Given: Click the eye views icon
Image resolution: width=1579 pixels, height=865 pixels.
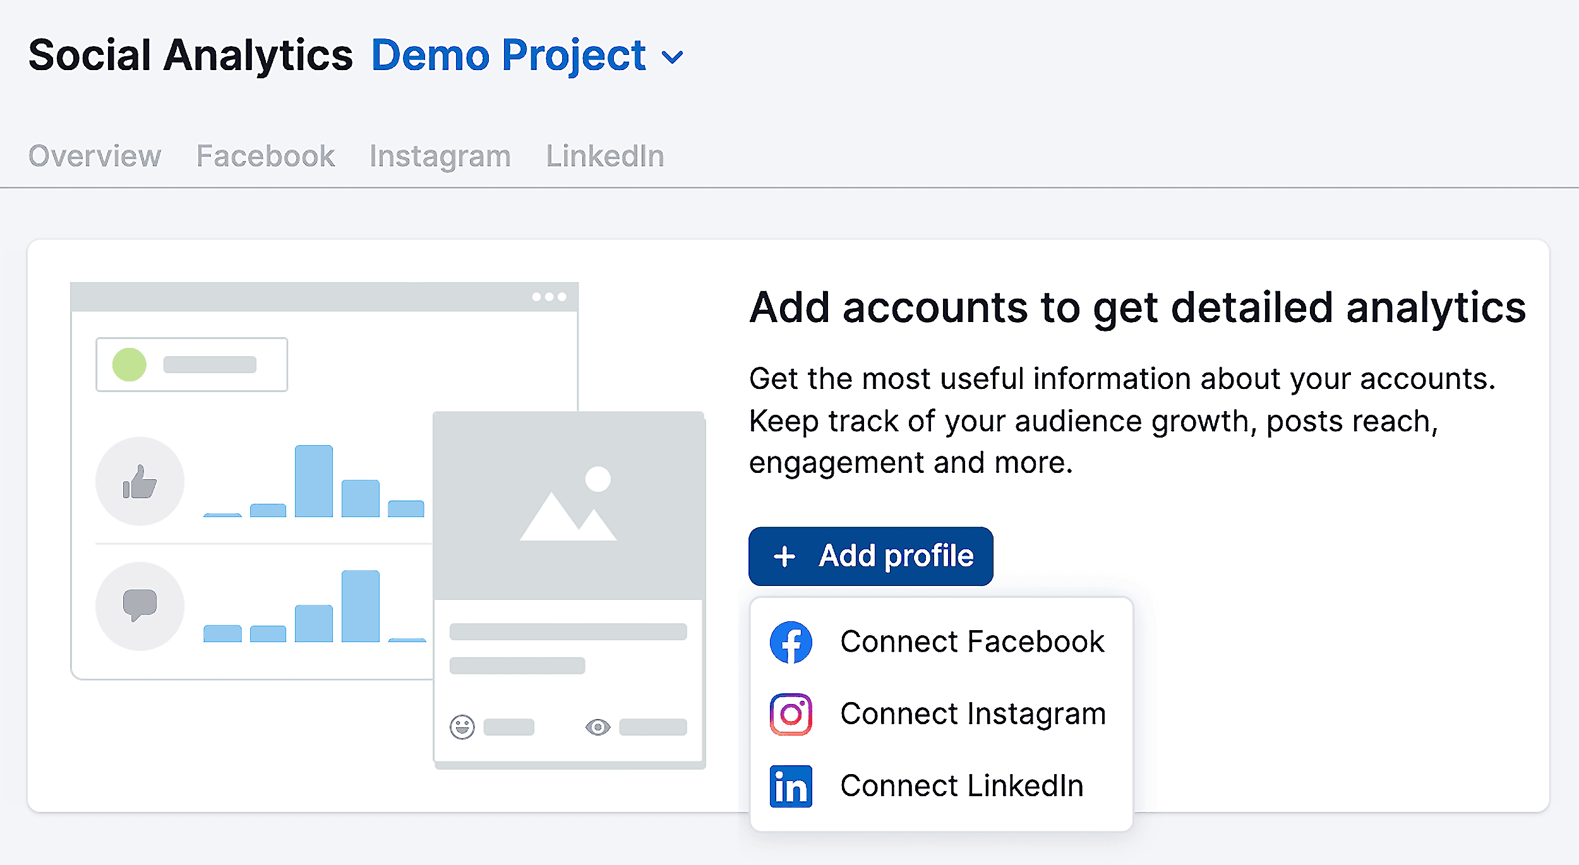Looking at the screenshot, I should point(597,727).
